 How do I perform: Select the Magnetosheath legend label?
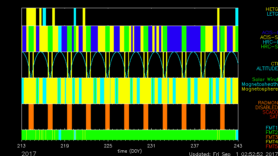pyautogui.click(x=259, y=84)
